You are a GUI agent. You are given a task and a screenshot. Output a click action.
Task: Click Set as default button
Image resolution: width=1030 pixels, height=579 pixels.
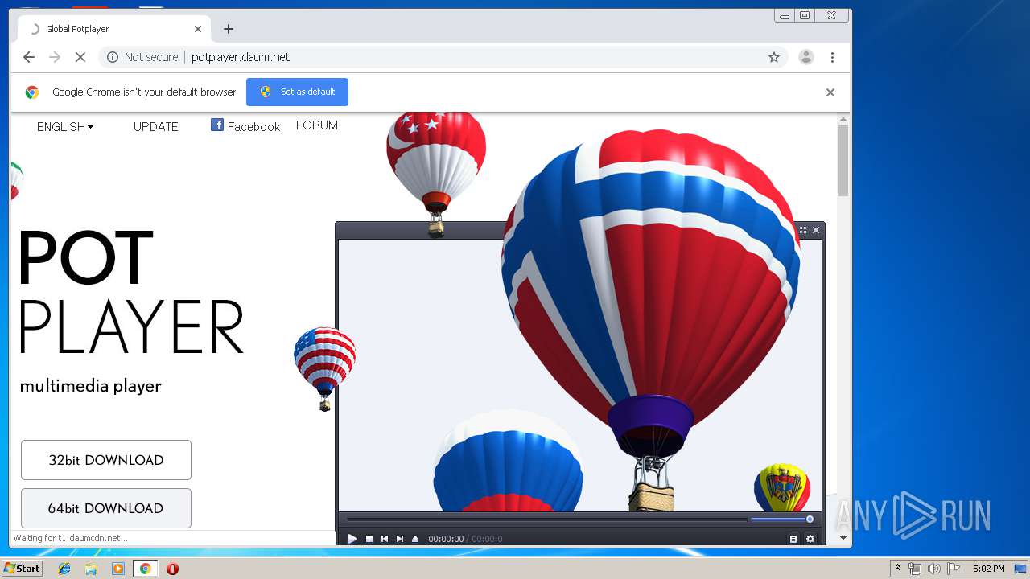pos(297,92)
